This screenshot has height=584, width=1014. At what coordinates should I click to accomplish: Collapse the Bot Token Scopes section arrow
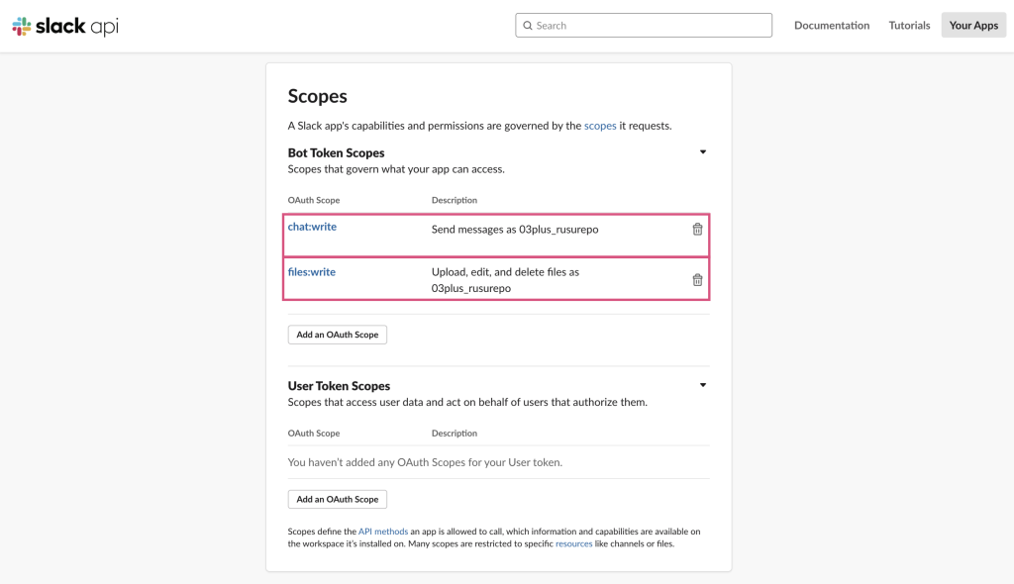click(703, 152)
